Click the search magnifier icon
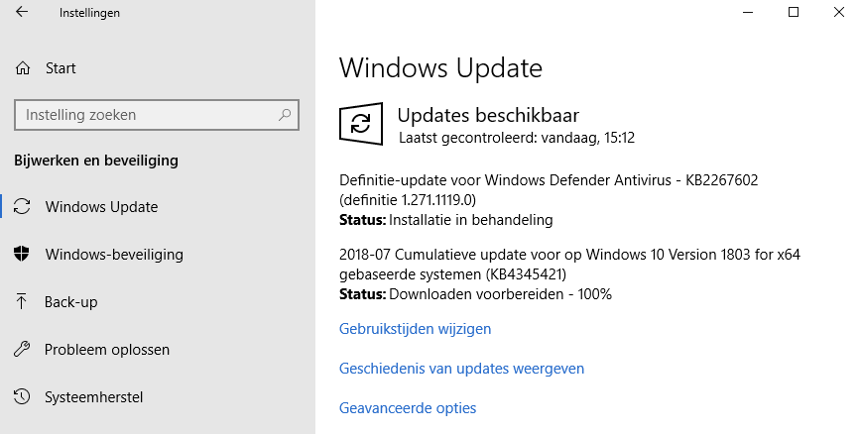 [285, 115]
